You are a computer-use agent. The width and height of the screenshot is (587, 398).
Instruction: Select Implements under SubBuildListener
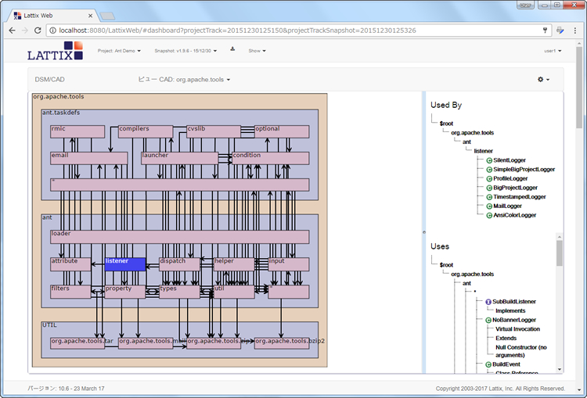(x=510, y=311)
